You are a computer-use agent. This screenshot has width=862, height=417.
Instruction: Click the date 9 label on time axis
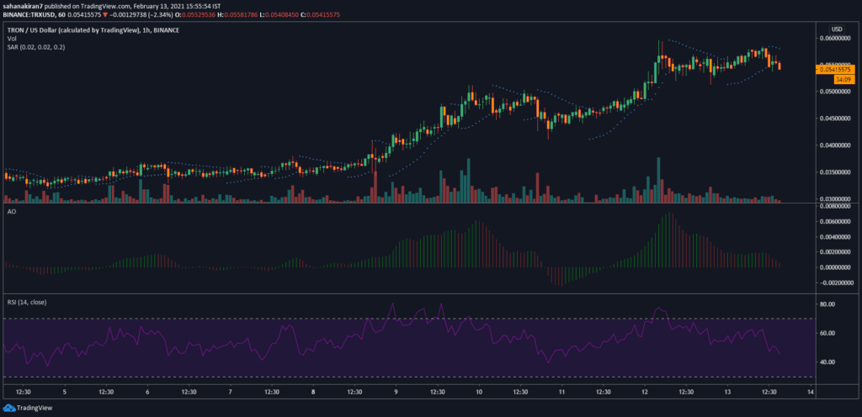[x=396, y=391]
